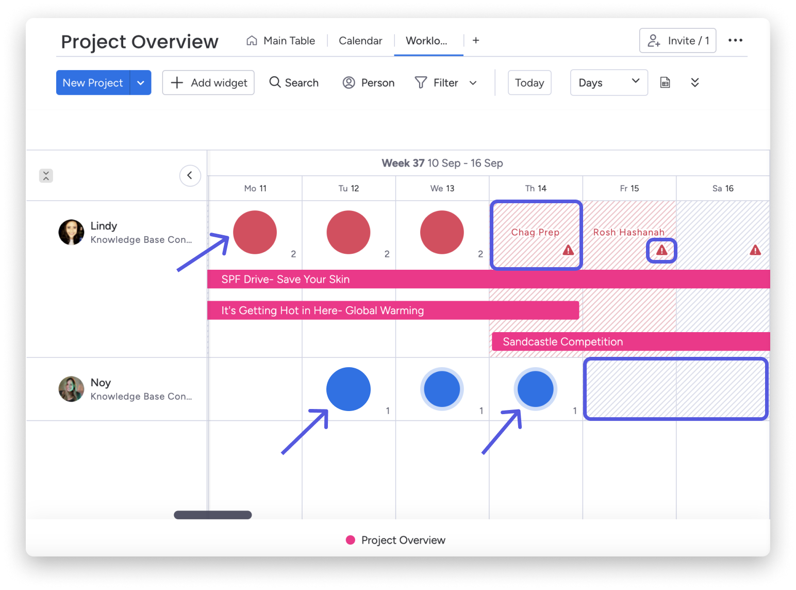Click the plus icon to add view
This screenshot has width=796, height=590.
tap(476, 40)
